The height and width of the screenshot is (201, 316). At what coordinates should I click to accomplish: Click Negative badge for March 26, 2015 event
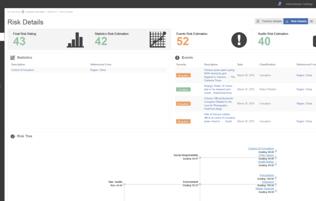(183, 75)
